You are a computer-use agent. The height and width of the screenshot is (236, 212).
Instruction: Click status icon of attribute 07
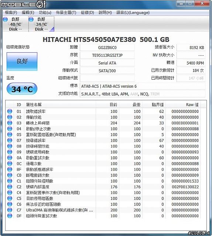coord(10,140)
